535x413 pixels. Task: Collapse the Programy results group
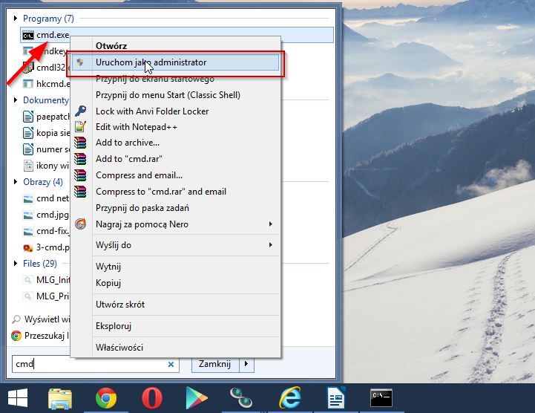coord(16,18)
